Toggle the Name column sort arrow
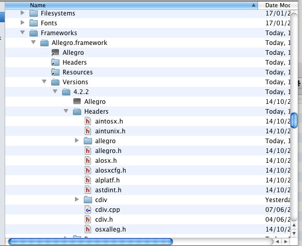Image resolution: width=302 pixels, height=246 pixels. click(x=254, y=5)
